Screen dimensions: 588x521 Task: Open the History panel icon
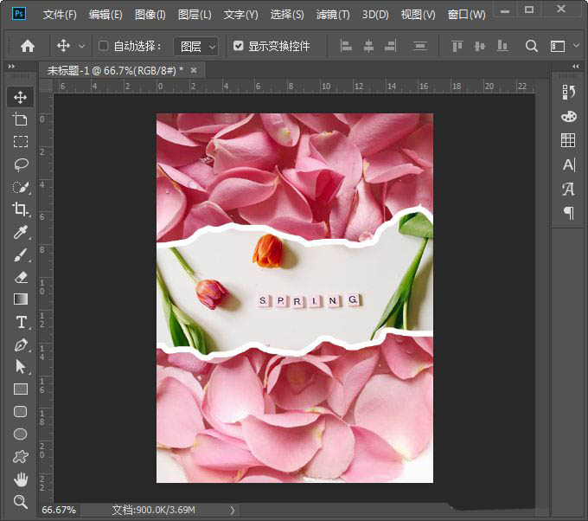coord(568,92)
